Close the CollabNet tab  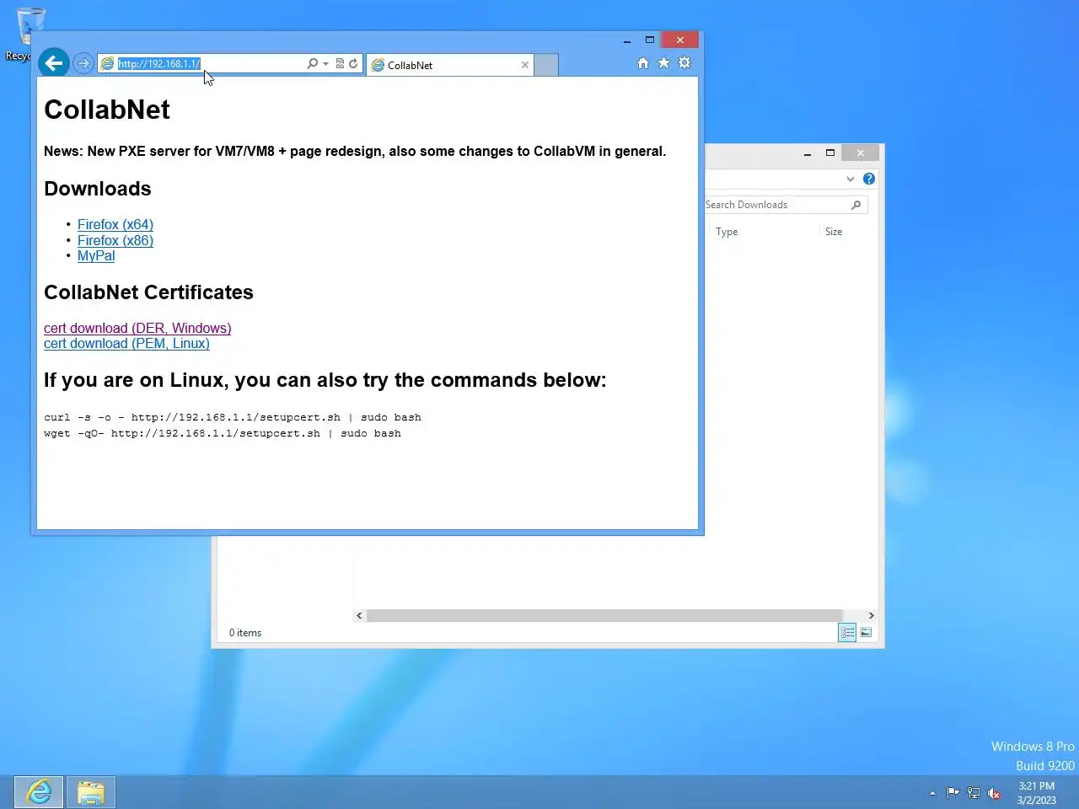click(x=525, y=65)
